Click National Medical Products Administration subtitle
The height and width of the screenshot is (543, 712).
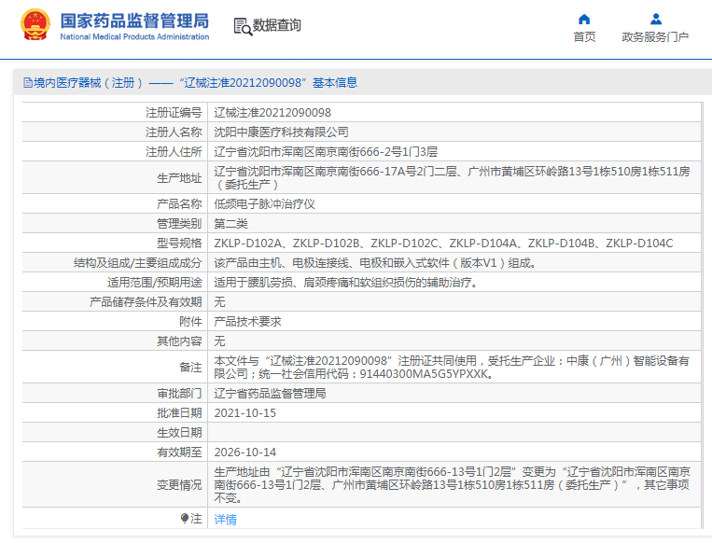[134, 36]
